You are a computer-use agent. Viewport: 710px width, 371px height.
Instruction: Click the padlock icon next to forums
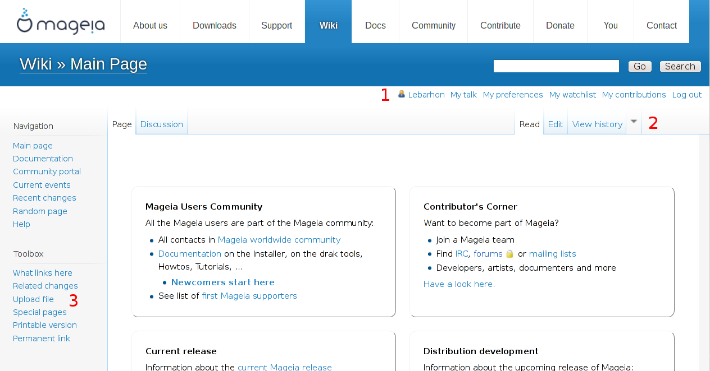[x=509, y=254]
